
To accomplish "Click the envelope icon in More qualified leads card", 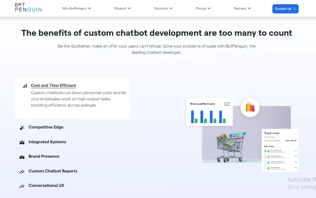I will point(227,104).
